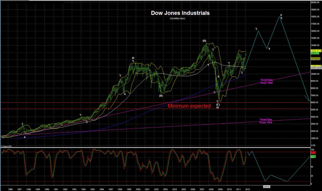Click the 2003 year label on the time axis
This screenshot has height=191, width=322.
pos(166,189)
